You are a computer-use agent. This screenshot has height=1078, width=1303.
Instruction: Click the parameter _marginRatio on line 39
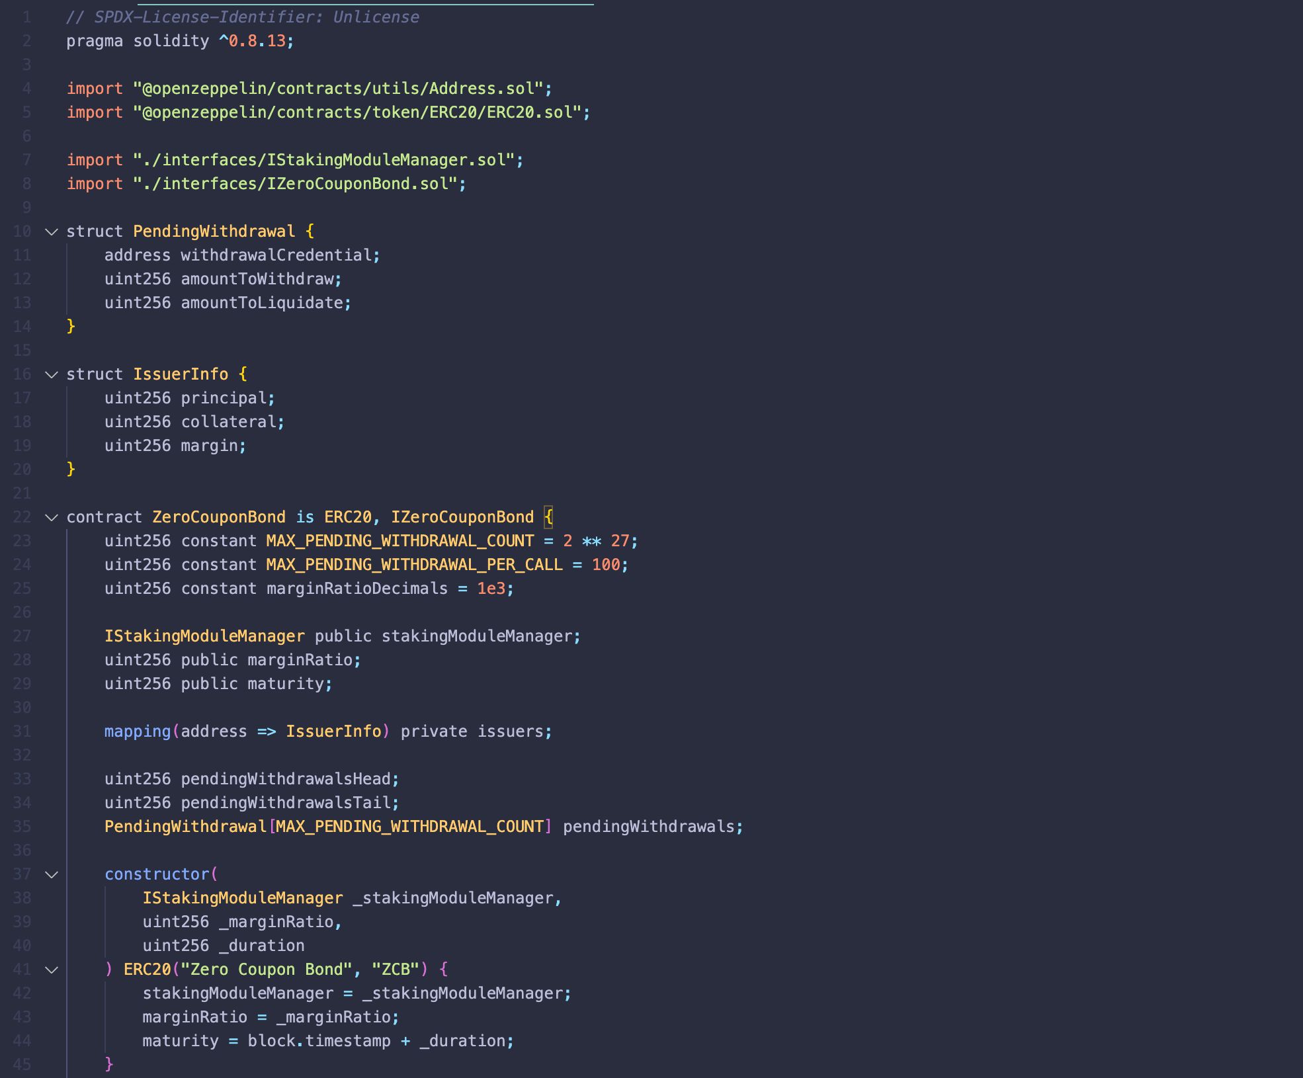click(x=276, y=922)
